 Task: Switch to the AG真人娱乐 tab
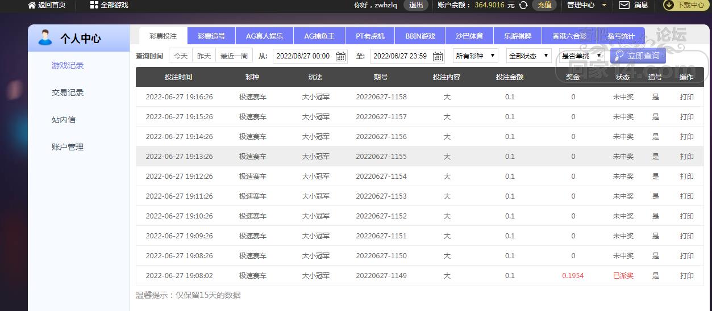click(264, 36)
